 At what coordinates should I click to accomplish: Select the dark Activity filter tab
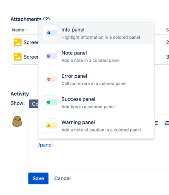[x=34, y=104]
